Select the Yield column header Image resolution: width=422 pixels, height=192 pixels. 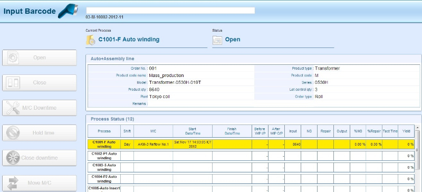tap(406, 131)
